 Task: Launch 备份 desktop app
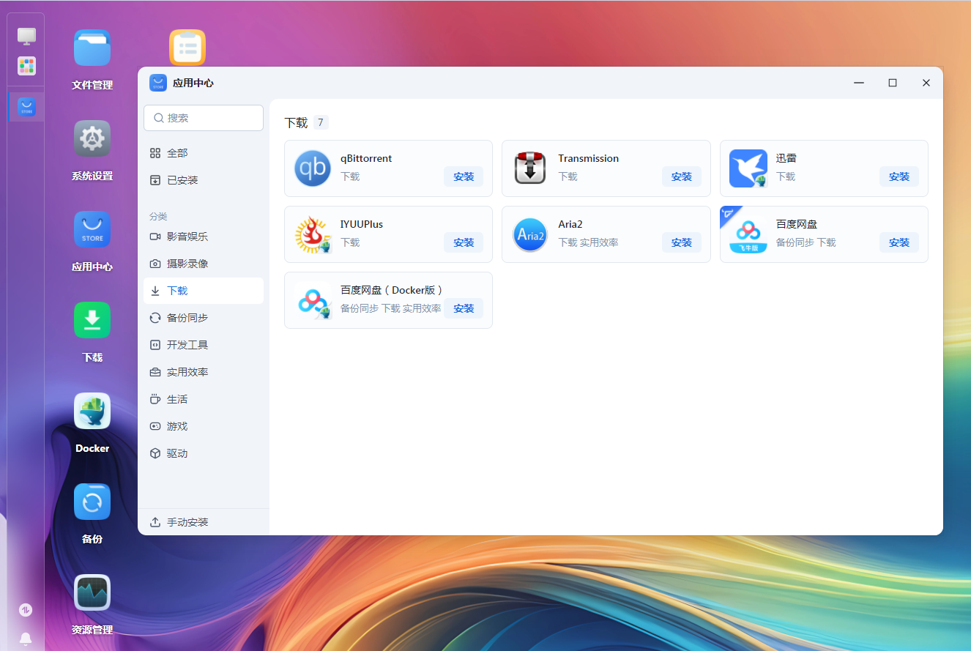coord(92,502)
